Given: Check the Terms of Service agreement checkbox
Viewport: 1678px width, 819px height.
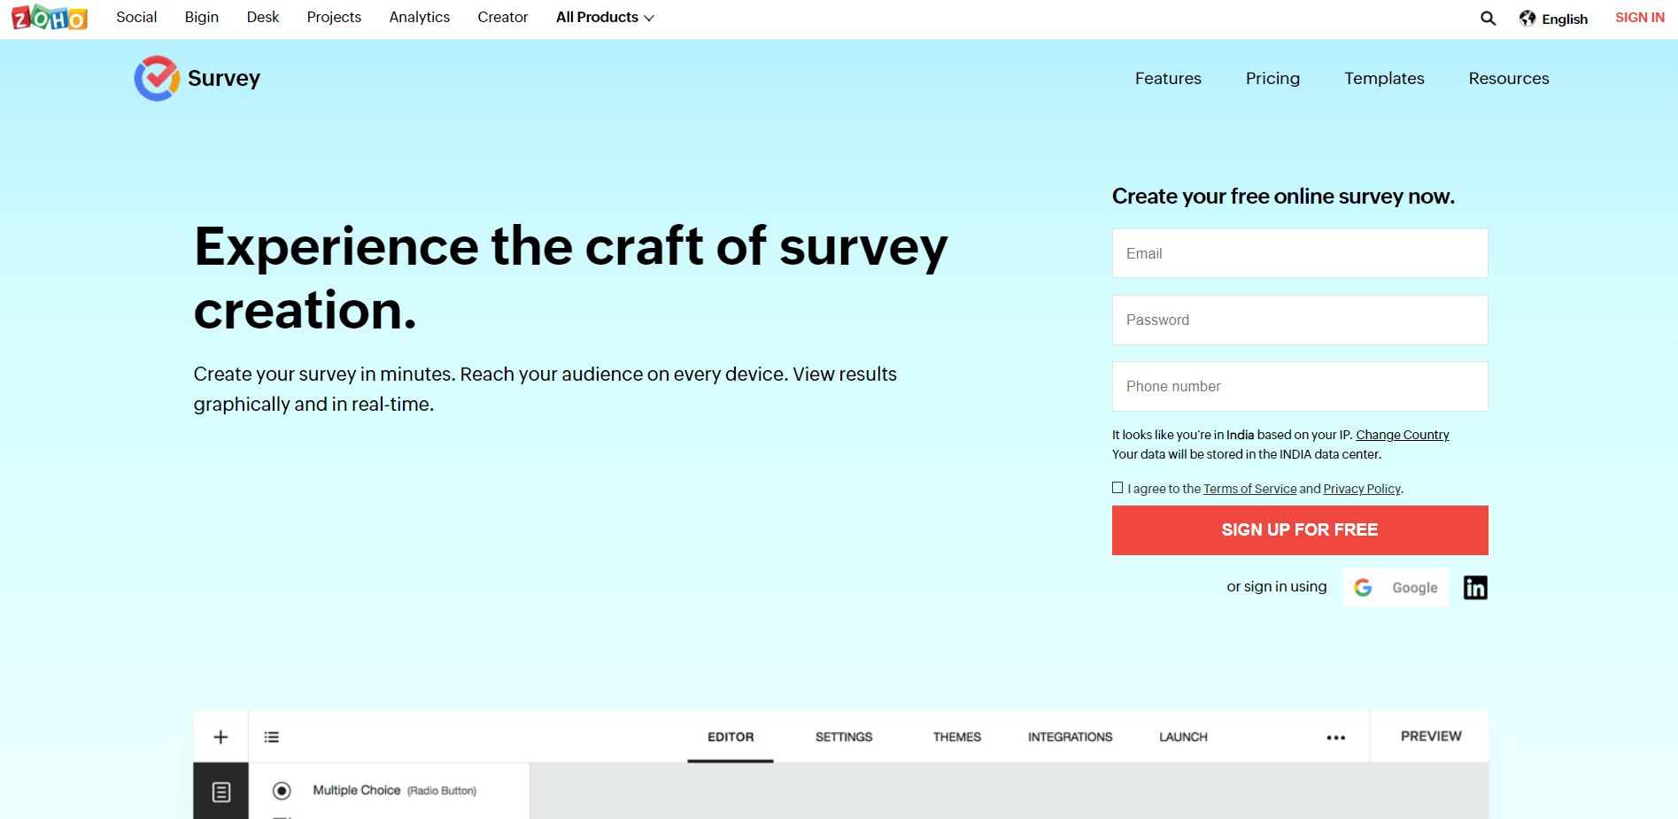Looking at the screenshot, I should point(1117,487).
